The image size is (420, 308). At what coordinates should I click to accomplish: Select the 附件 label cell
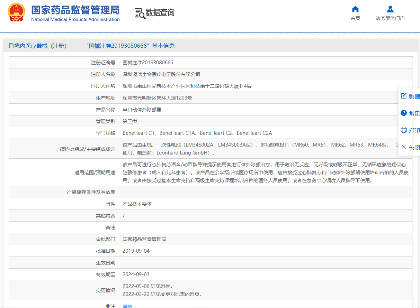click(x=64, y=204)
